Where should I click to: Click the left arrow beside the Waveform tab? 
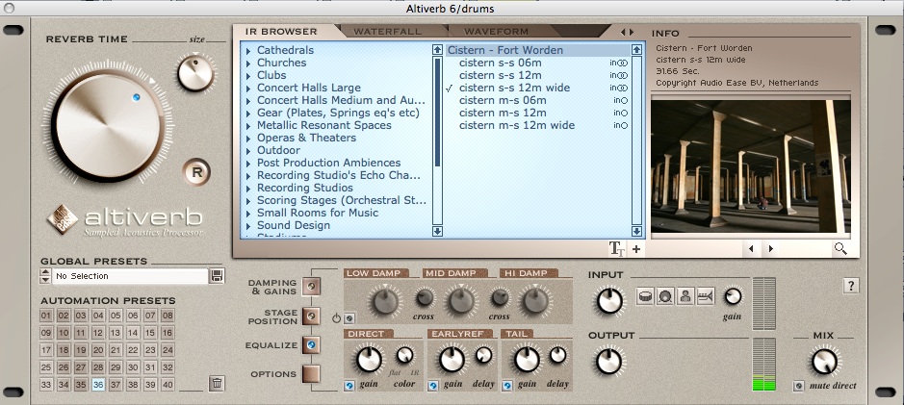click(x=623, y=33)
